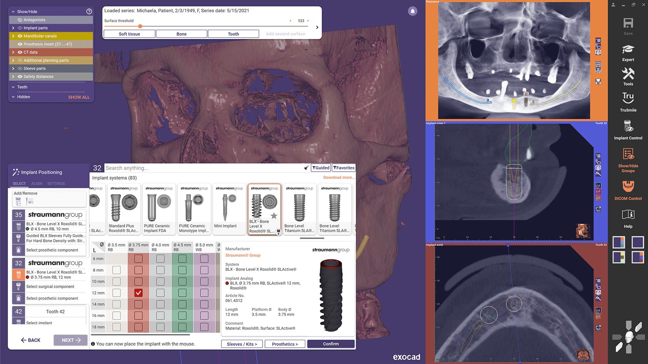Image resolution: width=648 pixels, height=364 pixels.
Task: Hide Prosthesis mesh with eye icon
Action: pyautogui.click(x=20, y=44)
